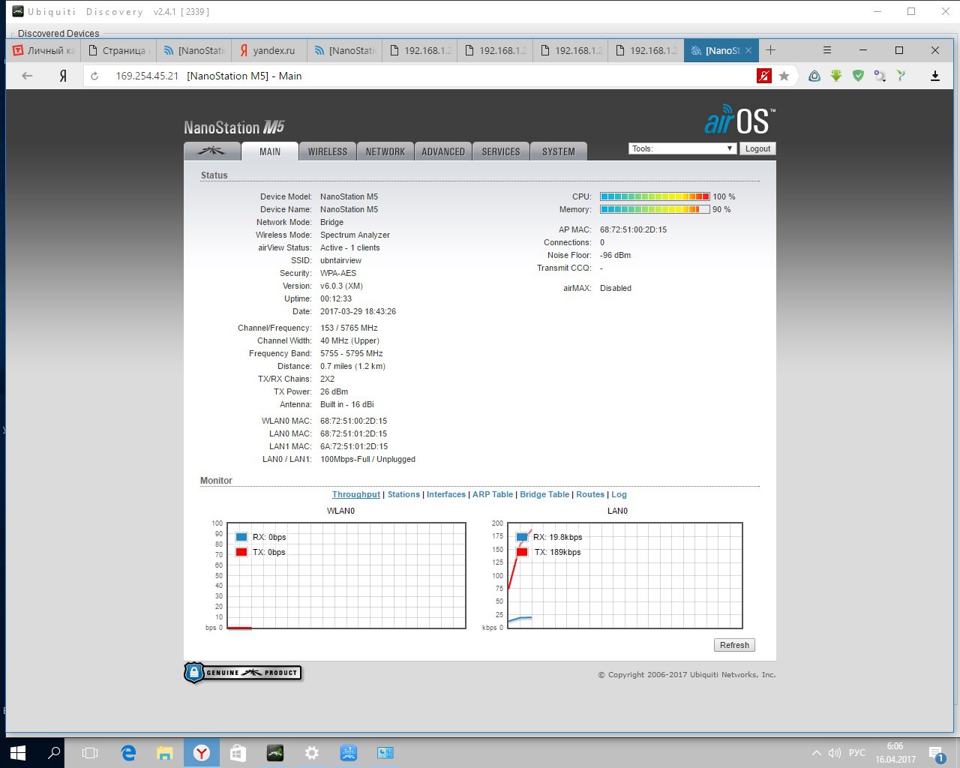Viewport: 960px width, 768px height.
Task: Open the Stations monitor link
Action: (x=403, y=494)
